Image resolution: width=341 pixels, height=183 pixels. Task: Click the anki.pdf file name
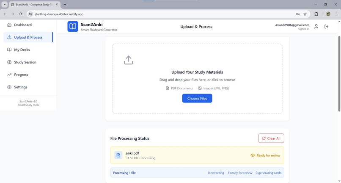pos(132,153)
